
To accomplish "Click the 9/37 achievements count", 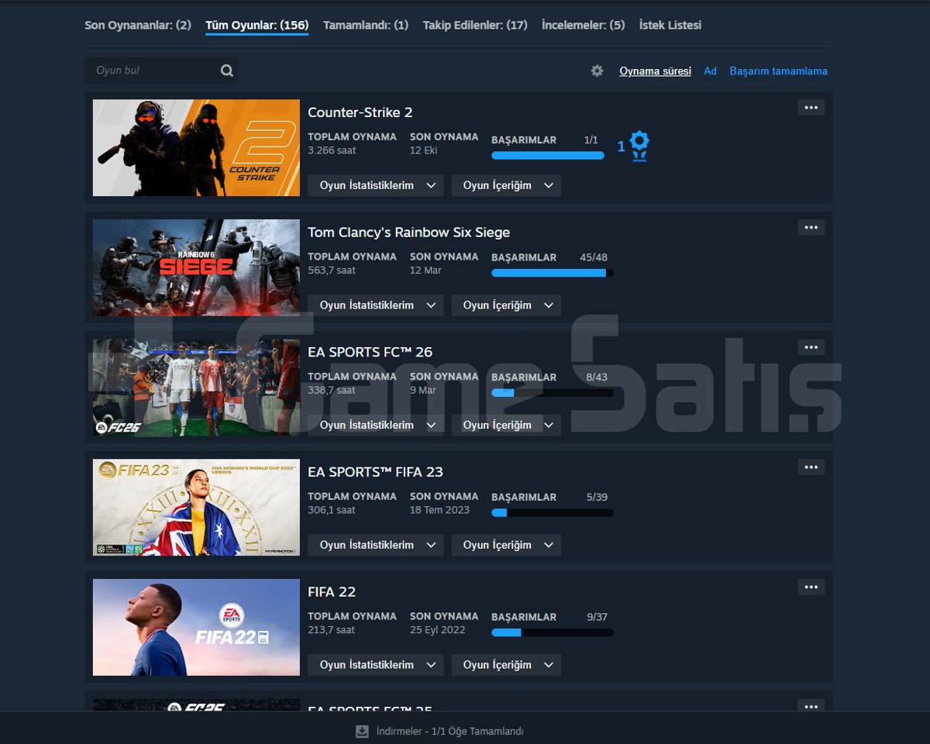I will (x=597, y=617).
